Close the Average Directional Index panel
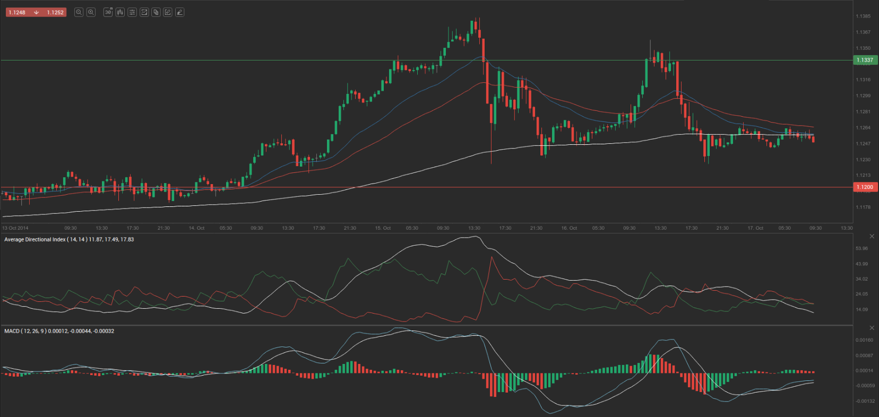This screenshot has width=879, height=417. (872, 236)
